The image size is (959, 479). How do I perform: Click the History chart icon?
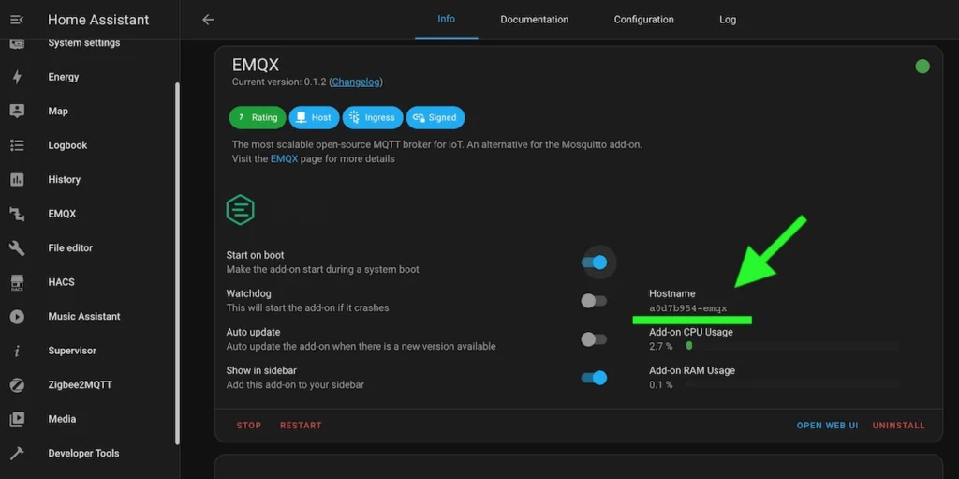tap(17, 179)
